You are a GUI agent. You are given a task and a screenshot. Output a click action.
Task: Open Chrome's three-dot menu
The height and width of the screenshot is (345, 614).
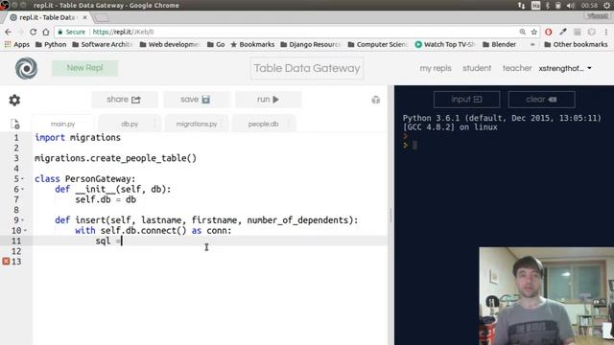[606, 32]
